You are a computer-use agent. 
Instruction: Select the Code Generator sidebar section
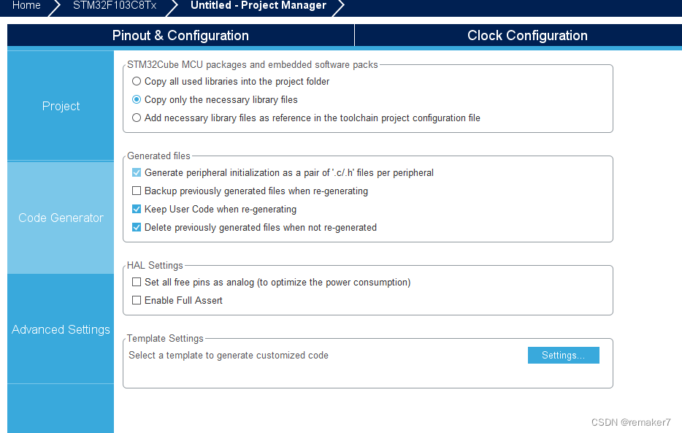pyautogui.click(x=61, y=218)
